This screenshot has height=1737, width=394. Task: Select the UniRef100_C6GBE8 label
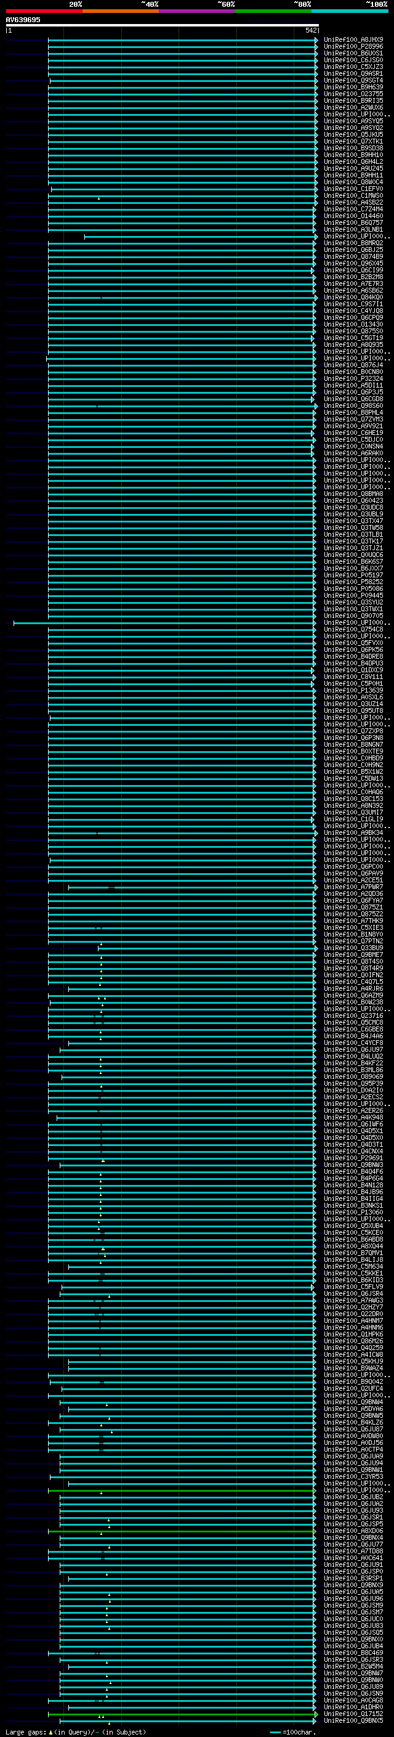(x=353, y=1029)
